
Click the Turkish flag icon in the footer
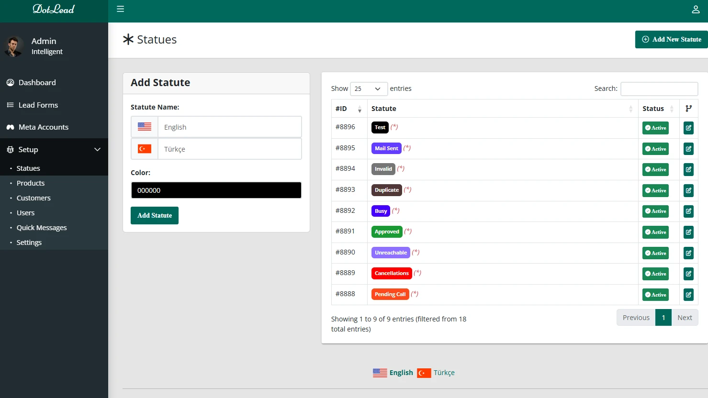(x=424, y=373)
